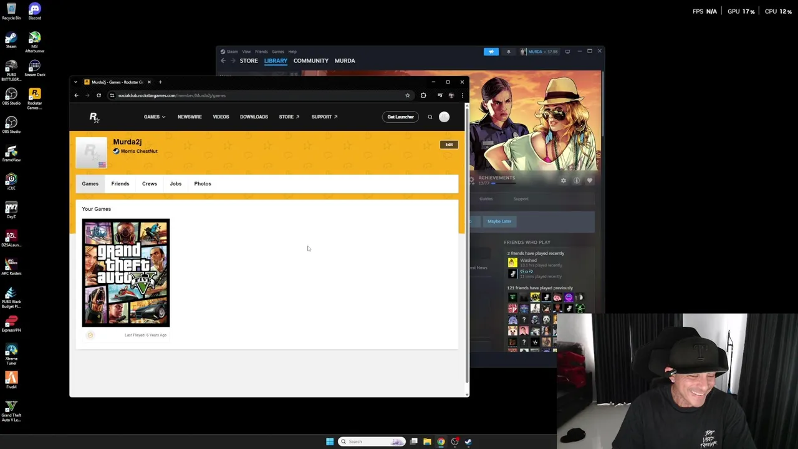Click the Get Launcher button
798x449 pixels.
[x=400, y=117]
